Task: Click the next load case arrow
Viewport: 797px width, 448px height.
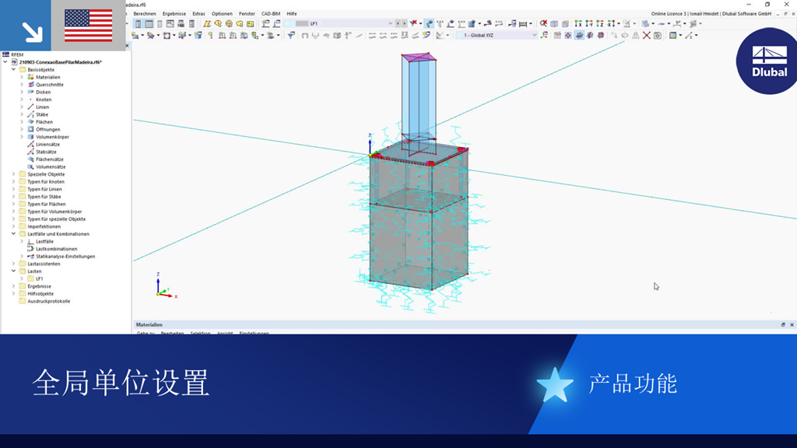Action: (405, 23)
